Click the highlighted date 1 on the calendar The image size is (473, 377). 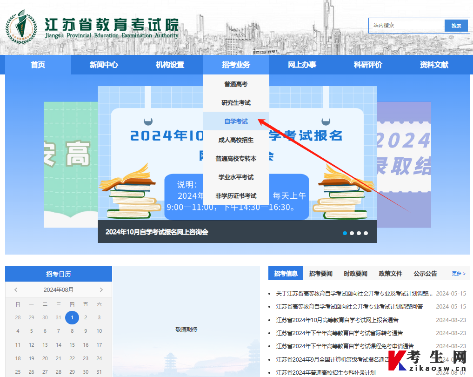[x=72, y=317]
